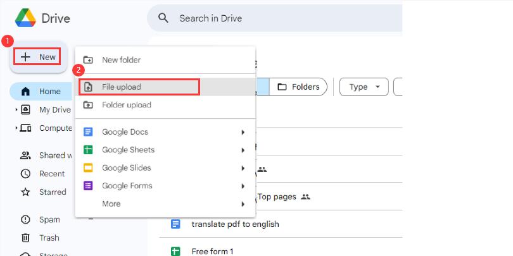Viewport: 513px width, 256px height.
Task: Click the Shared with me people icon
Action: [x=25, y=155]
